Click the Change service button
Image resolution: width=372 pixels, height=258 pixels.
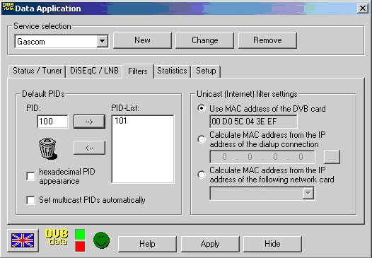(x=205, y=40)
